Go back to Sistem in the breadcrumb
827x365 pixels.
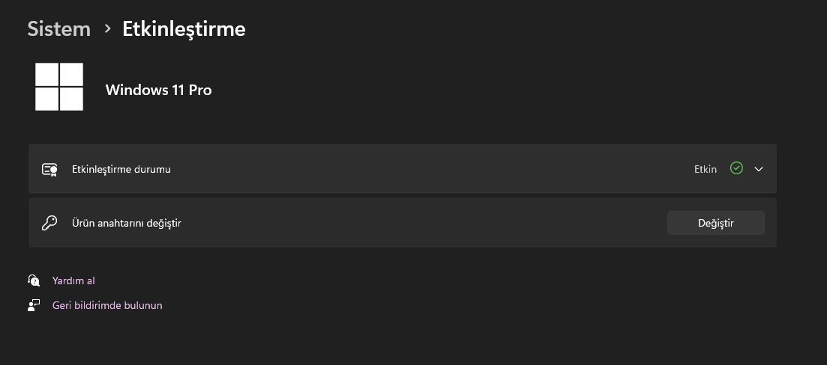click(58, 29)
